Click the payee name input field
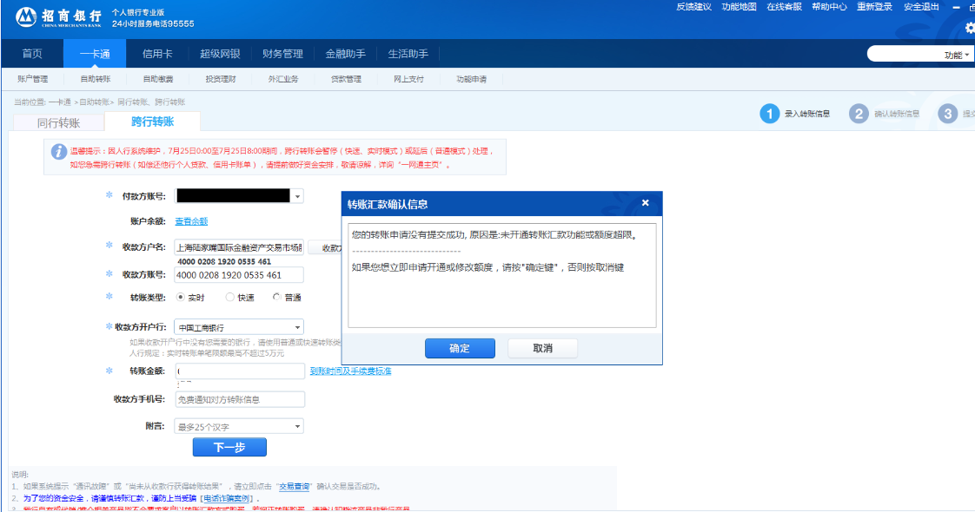975x512 pixels. click(x=239, y=247)
